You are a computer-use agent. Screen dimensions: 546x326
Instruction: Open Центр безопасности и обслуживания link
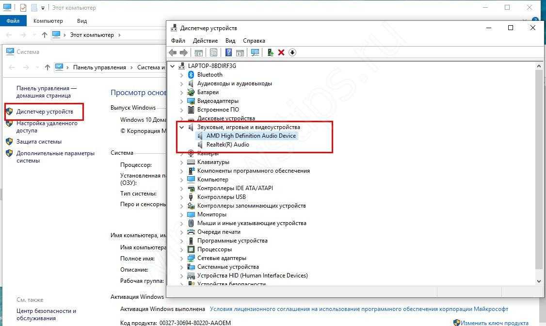point(47,314)
